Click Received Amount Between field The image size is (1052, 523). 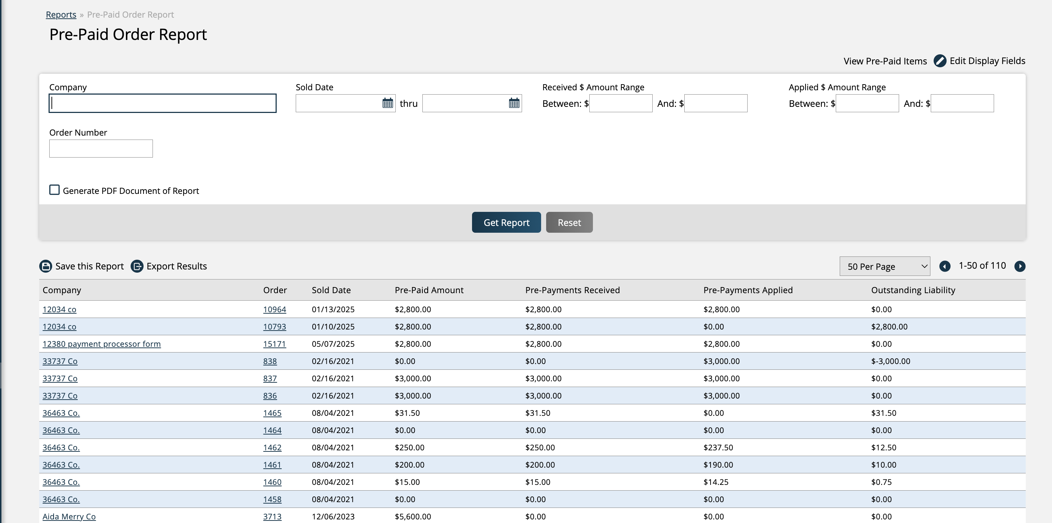(x=620, y=103)
